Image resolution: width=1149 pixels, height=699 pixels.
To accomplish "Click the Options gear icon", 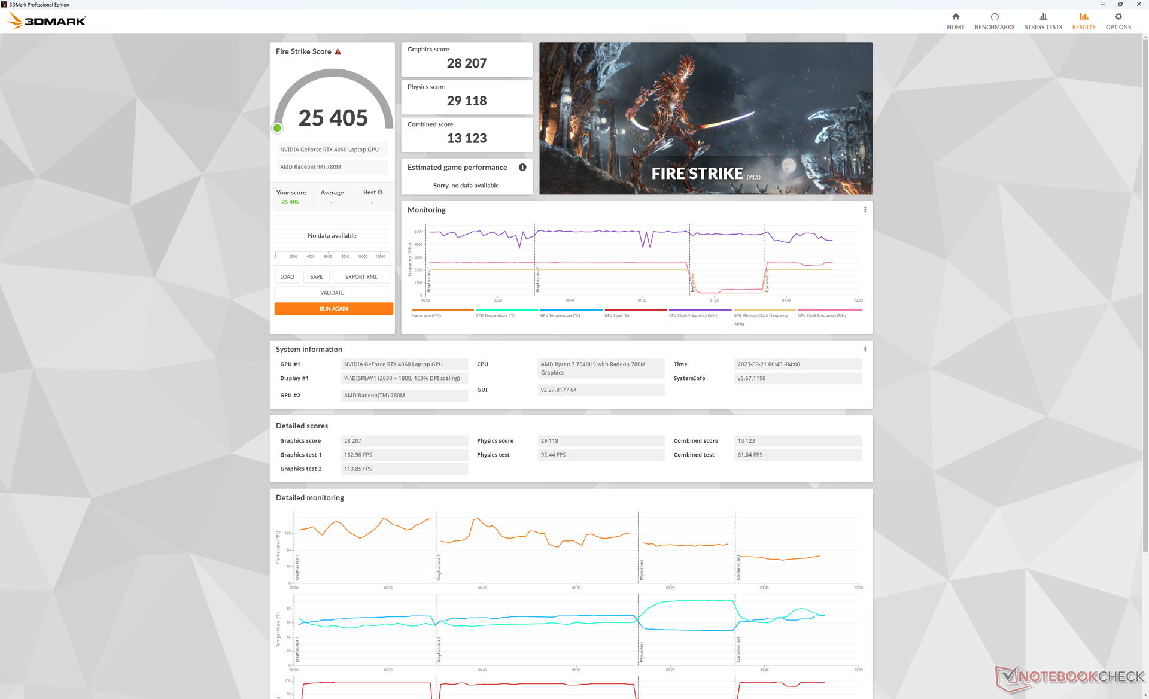I will coord(1117,17).
